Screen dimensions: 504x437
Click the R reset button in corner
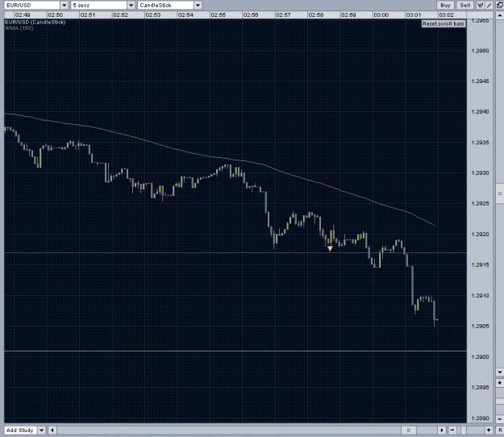(x=500, y=430)
